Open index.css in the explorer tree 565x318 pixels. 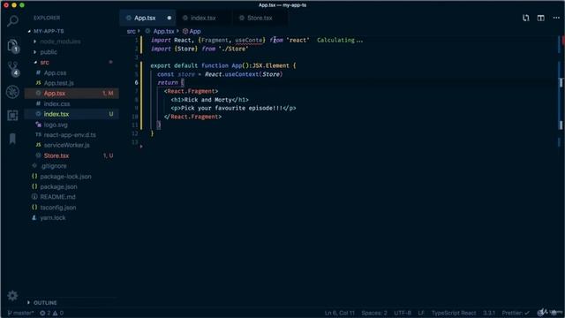point(72,104)
